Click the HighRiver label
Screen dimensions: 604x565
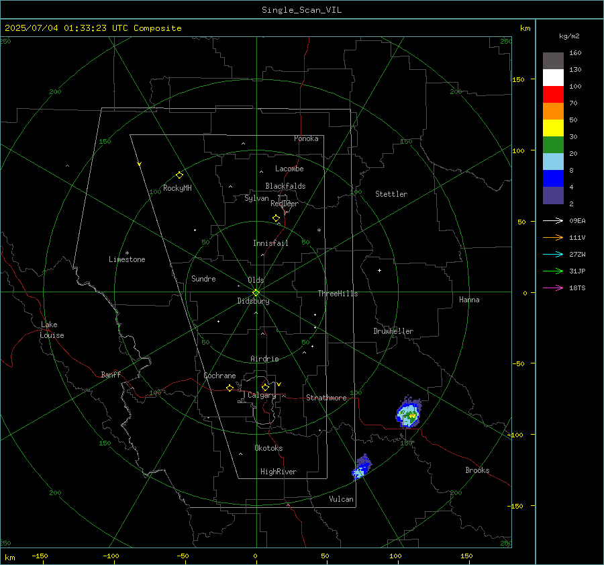(279, 472)
